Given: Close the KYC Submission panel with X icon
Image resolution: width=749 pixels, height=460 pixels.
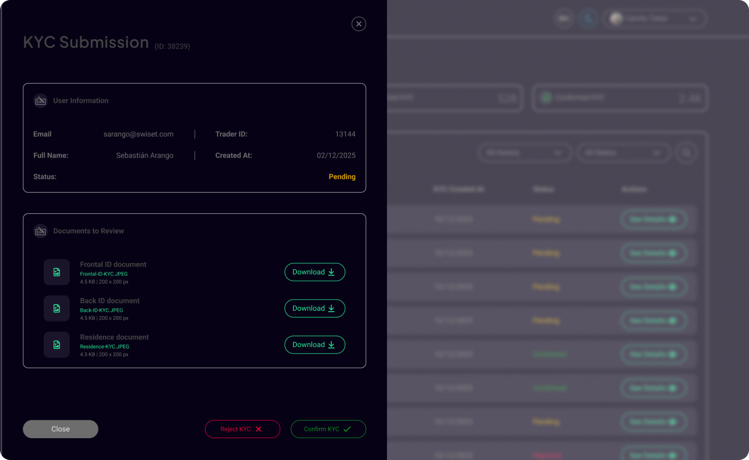Looking at the screenshot, I should pyautogui.click(x=359, y=24).
